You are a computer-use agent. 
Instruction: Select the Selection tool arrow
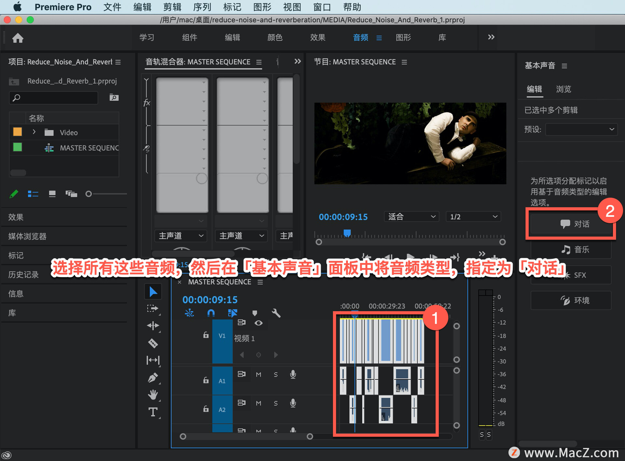(x=153, y=292)
